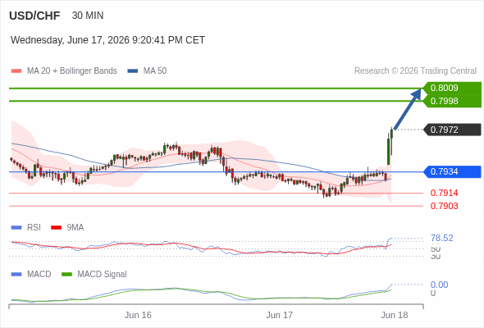Click the MACD value 0.00
The image size is (484, 328).
pos(439,285)
